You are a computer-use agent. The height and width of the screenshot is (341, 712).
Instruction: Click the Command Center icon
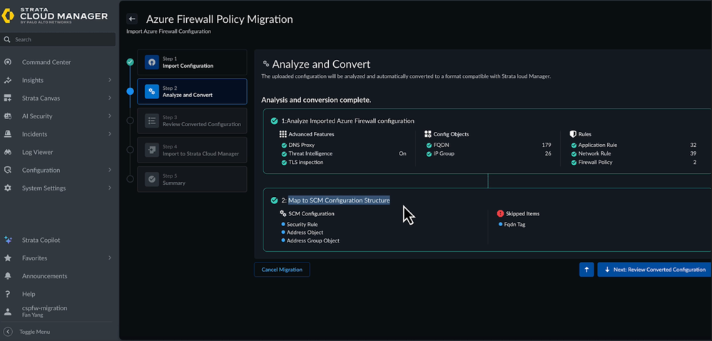tap(8, 62)
